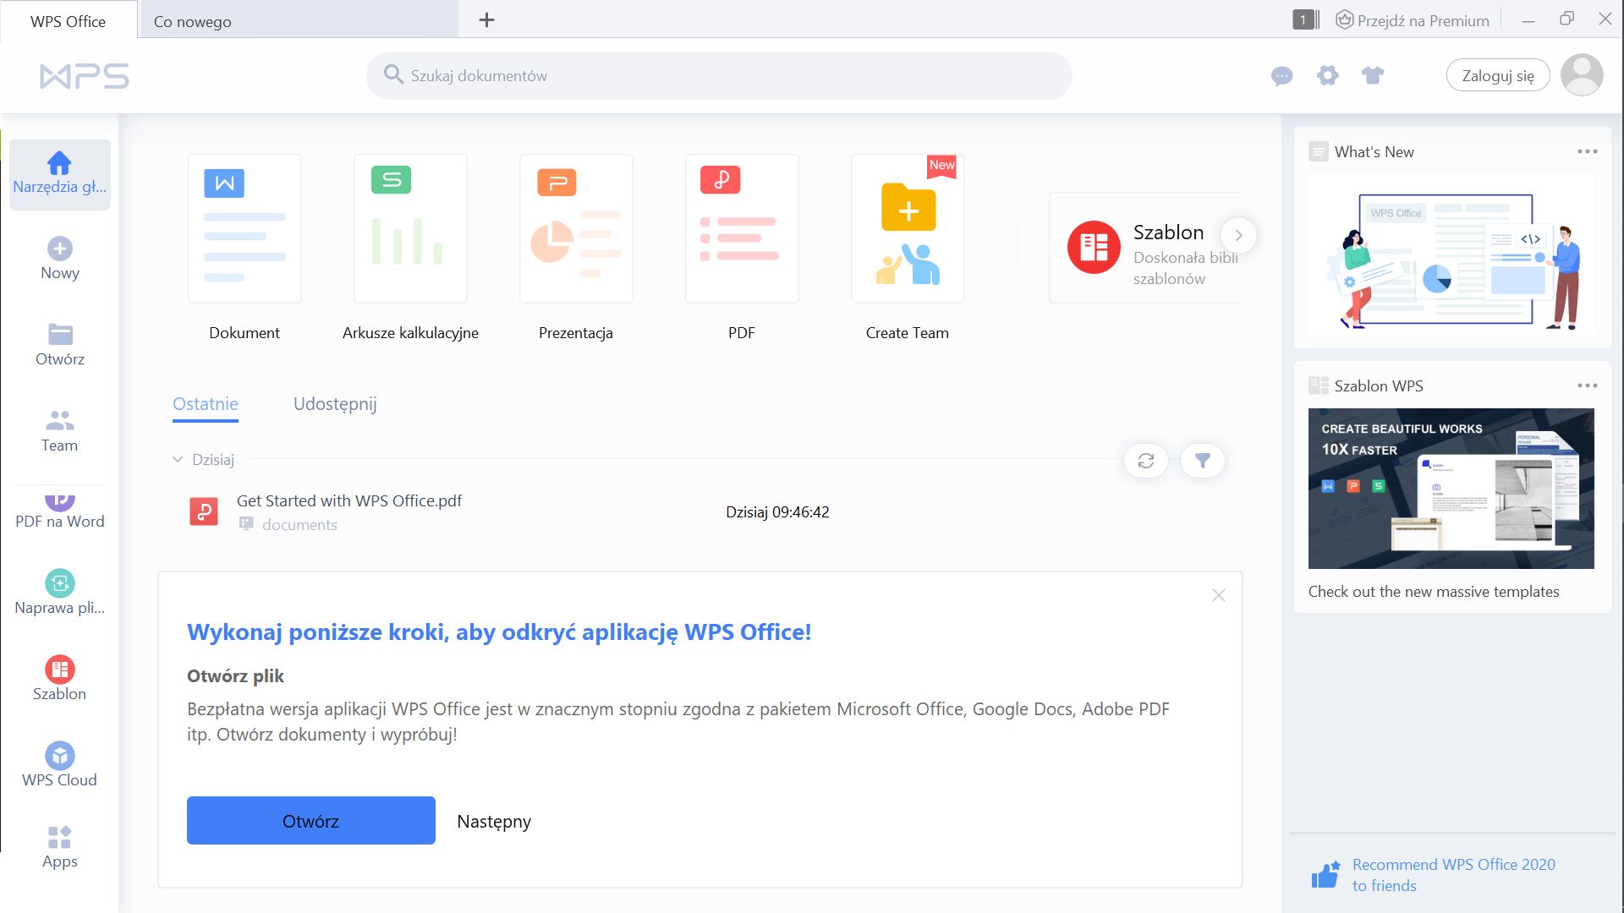Click the Zaloguj się button

[1497, 75]
